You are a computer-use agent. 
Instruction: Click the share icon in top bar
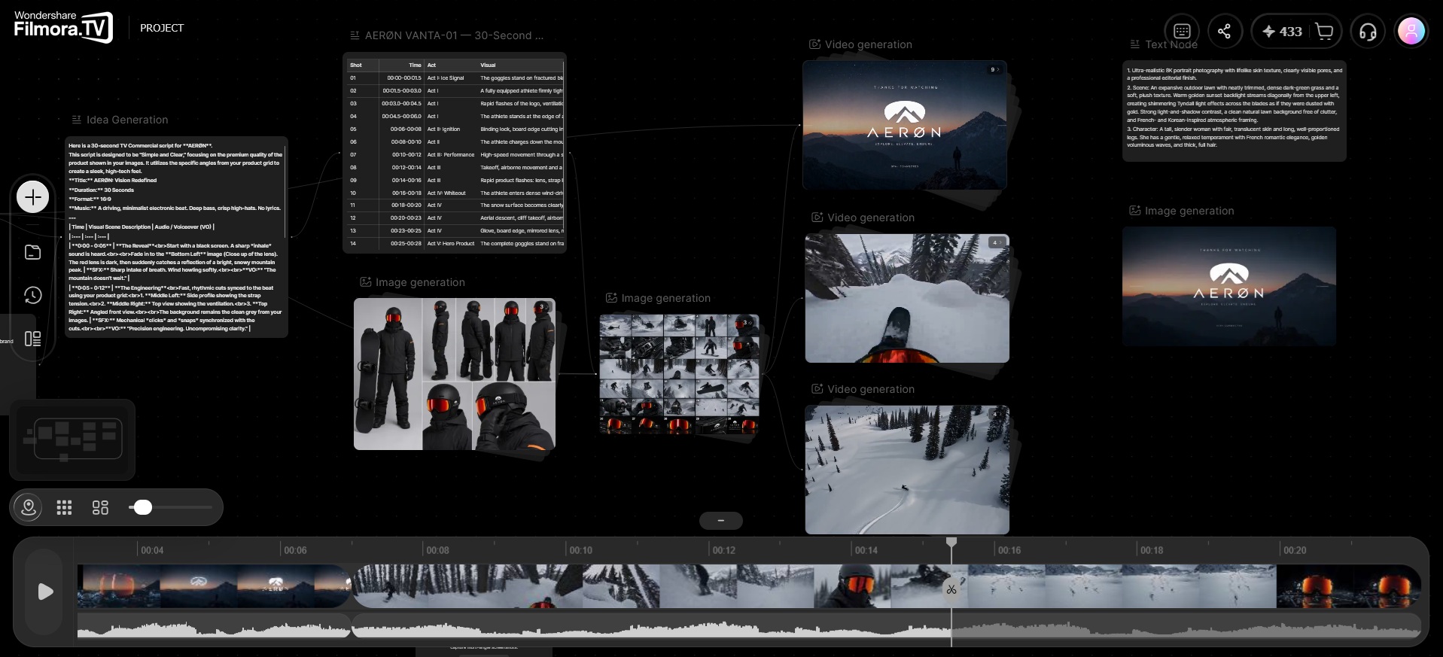(1225, 32)
